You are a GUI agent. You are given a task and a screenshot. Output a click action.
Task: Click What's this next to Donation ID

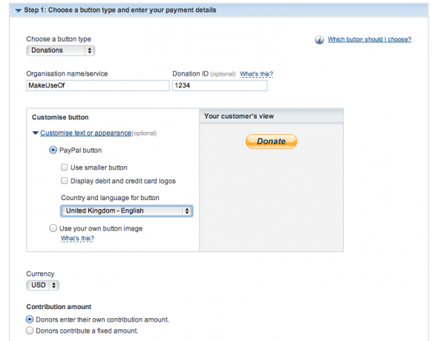[x=256, y=74]
